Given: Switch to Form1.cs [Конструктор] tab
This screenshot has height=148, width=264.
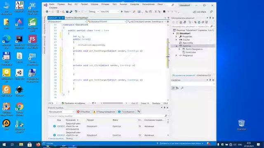Looking at the screenshot, I should (x=77, y=18).
